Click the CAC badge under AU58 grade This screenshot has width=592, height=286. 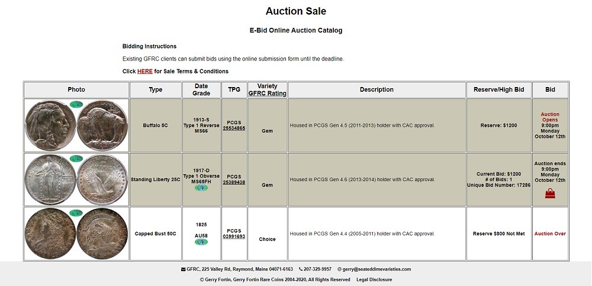coord(201,242)
